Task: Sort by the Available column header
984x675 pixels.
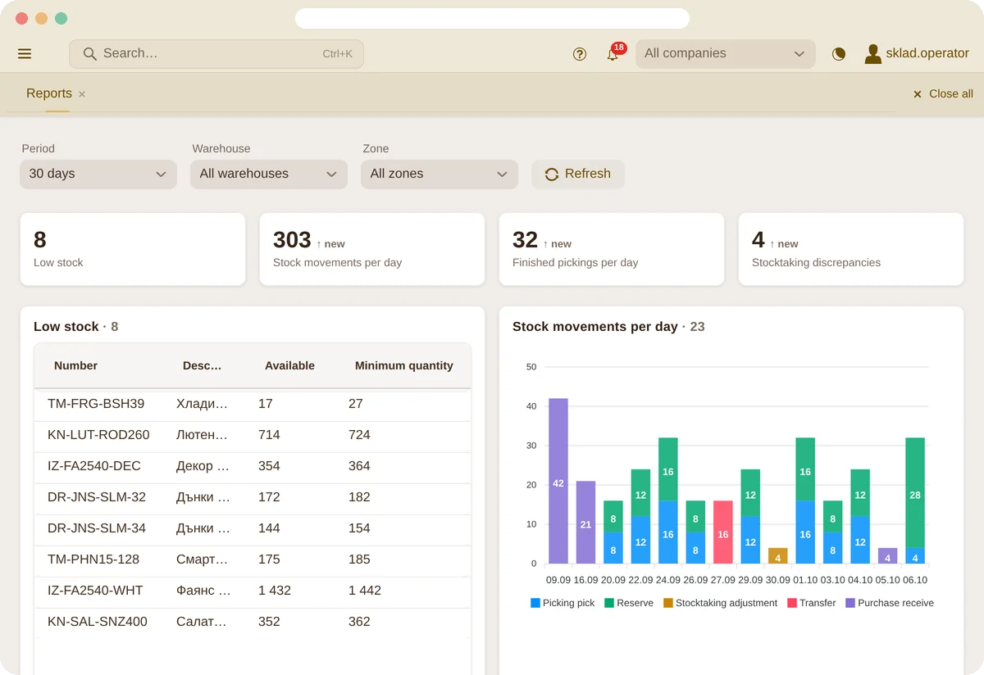Action: (289, 366)
